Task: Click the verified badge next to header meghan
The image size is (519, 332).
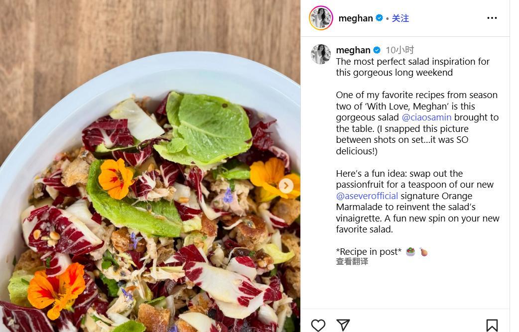Action: pos(380,18)
